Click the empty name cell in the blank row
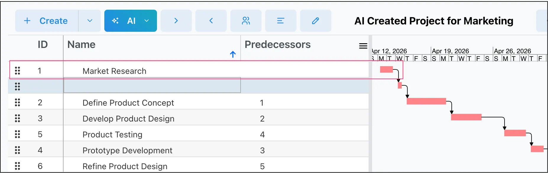 152,85
